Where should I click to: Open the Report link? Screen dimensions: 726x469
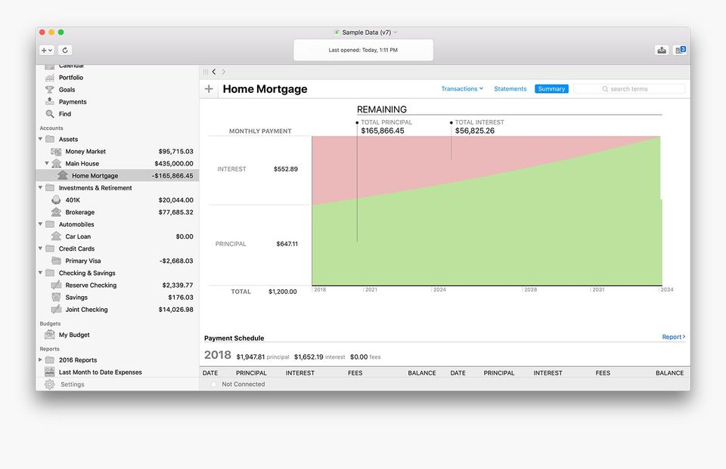[x=674, y=337]
